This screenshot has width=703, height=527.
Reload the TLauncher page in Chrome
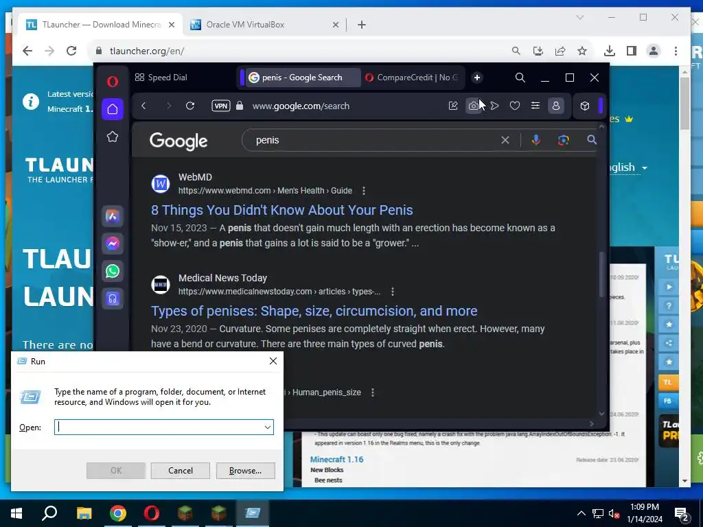click(x=71, y=51)
